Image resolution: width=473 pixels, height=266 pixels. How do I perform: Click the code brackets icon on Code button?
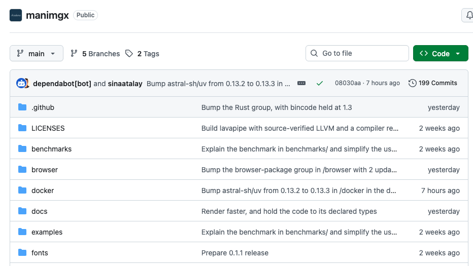click(x=424, y=53)
